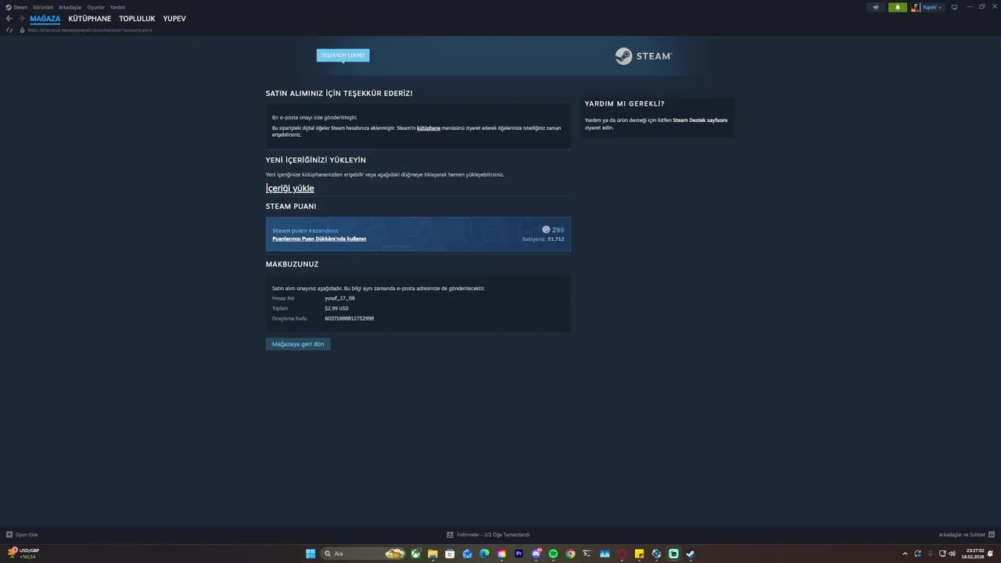Open Arkadaşlar ve Sohbet panel
The image size is (1001, 563).
pyautogui.click(x=967, y=535)
